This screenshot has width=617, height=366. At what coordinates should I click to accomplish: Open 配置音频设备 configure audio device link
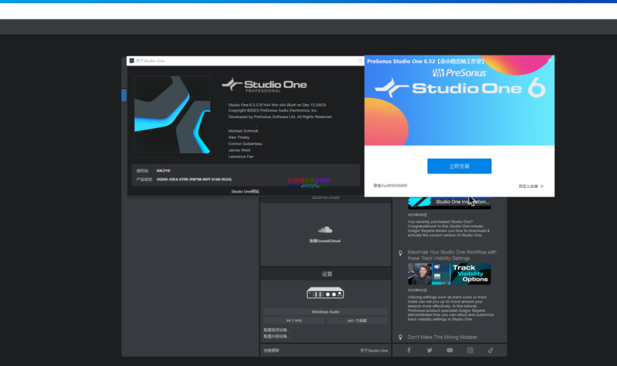tap(277, 330)
